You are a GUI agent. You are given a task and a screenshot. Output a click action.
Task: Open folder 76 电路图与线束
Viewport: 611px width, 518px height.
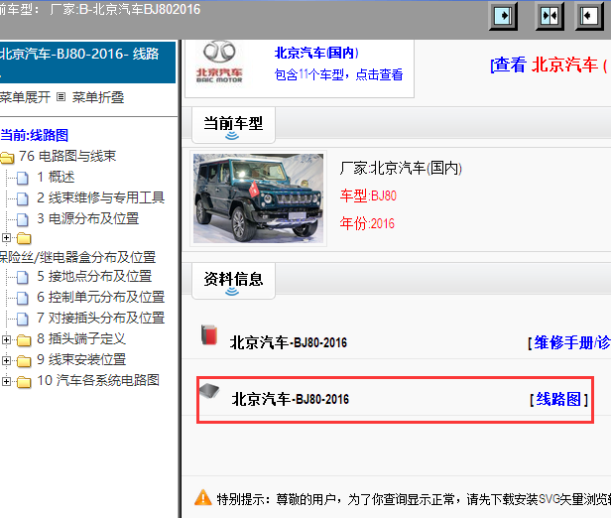click(67, 156)
